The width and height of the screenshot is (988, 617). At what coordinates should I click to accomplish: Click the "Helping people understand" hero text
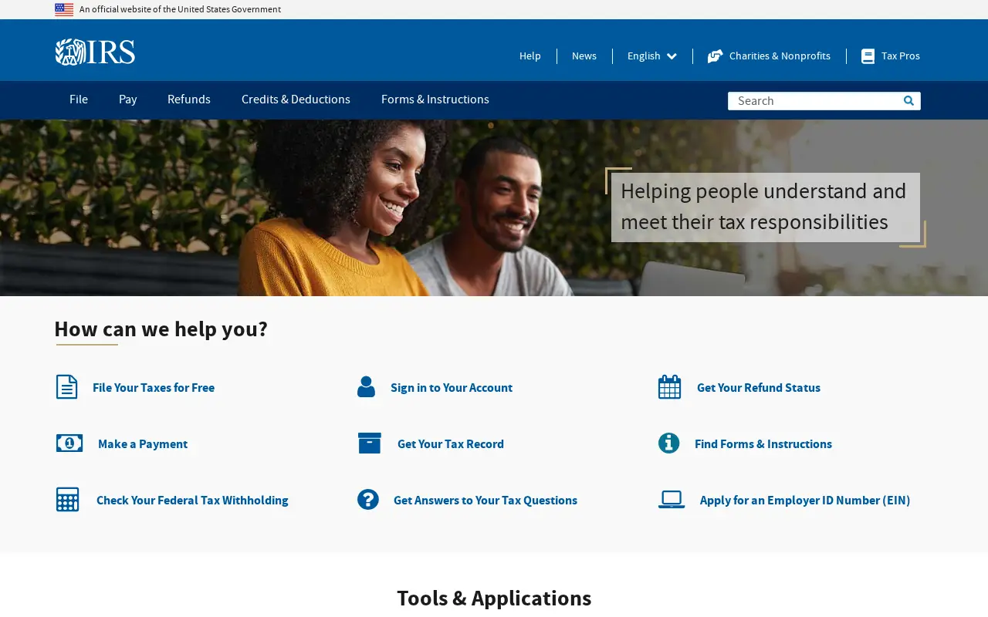point(763,207)
